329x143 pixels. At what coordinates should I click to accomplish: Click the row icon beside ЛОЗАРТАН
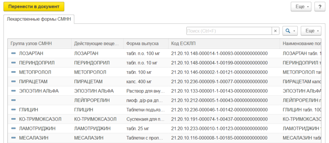point(14,53)
